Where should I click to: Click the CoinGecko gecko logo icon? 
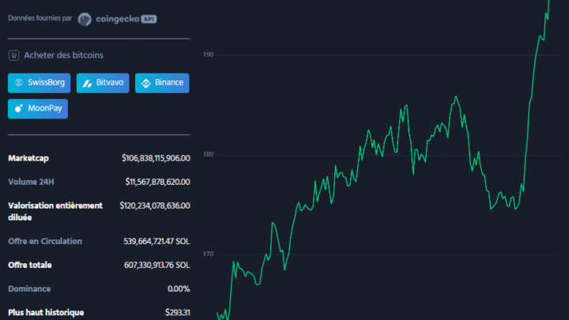85,19
